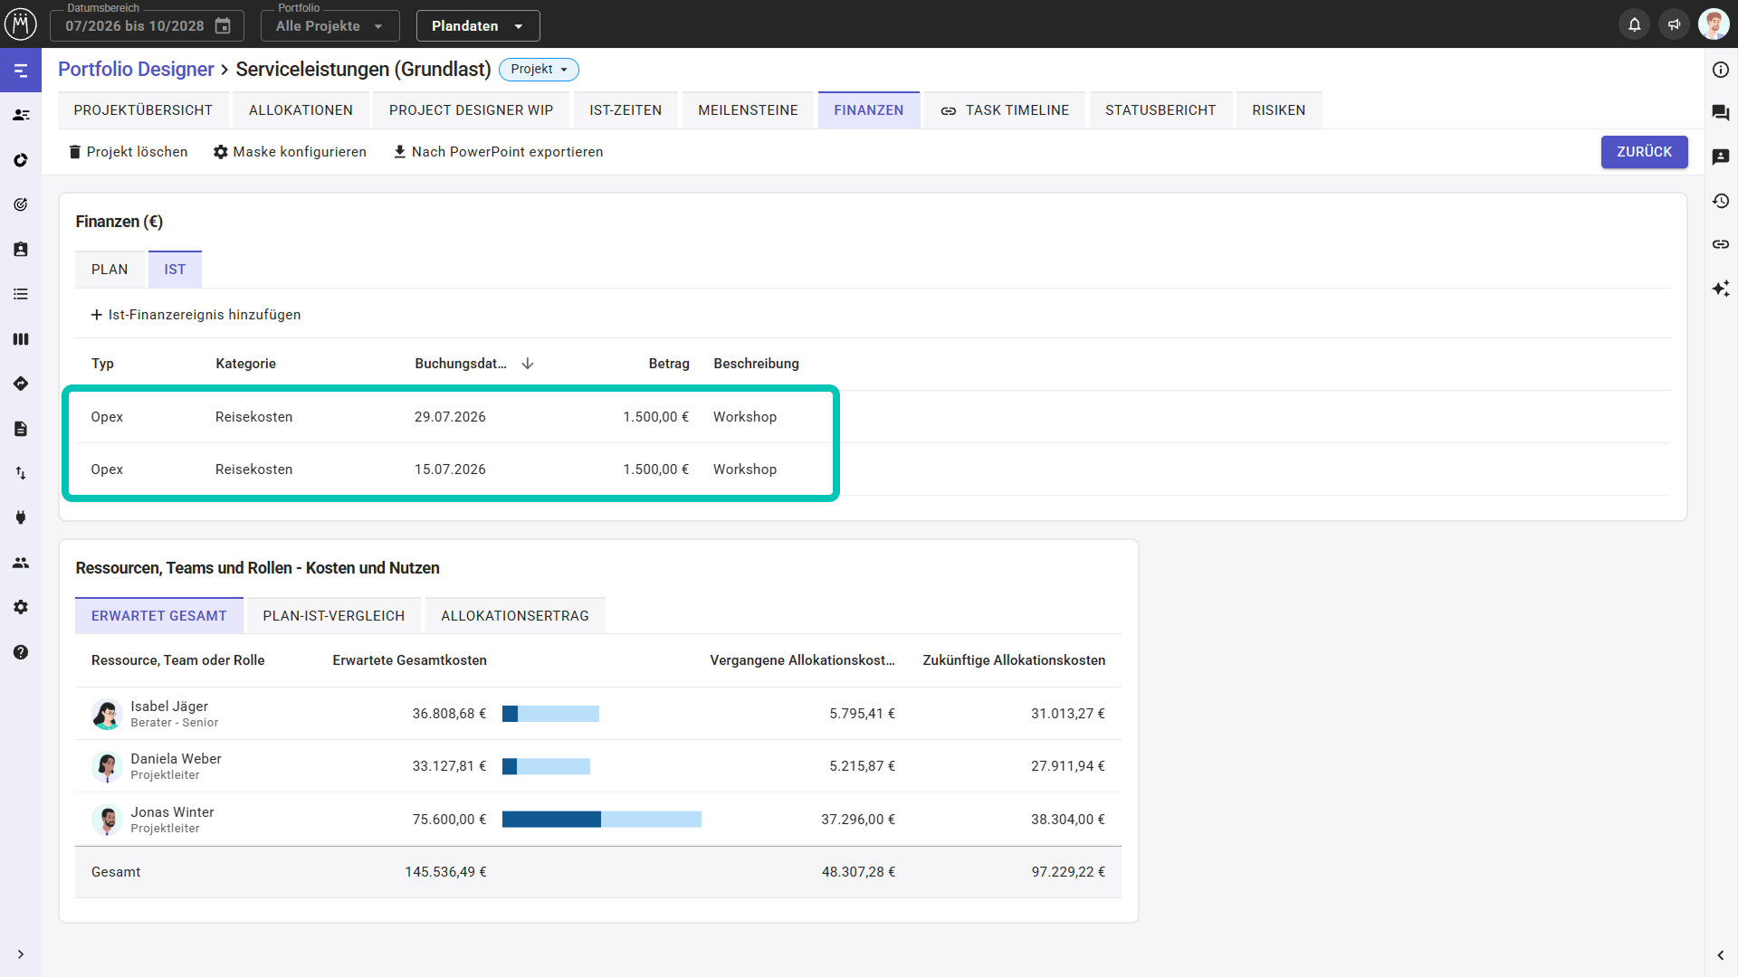Viewport: 1738px width, 977px height.
Task: Open the list view icon in sidebar
Action: coord(21,294)
